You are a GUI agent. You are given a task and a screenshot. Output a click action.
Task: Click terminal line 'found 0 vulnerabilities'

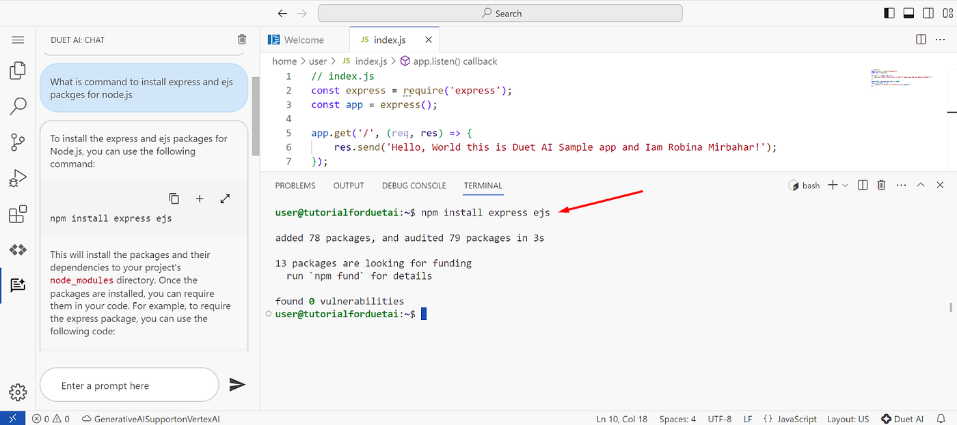[x=340, y=301]
